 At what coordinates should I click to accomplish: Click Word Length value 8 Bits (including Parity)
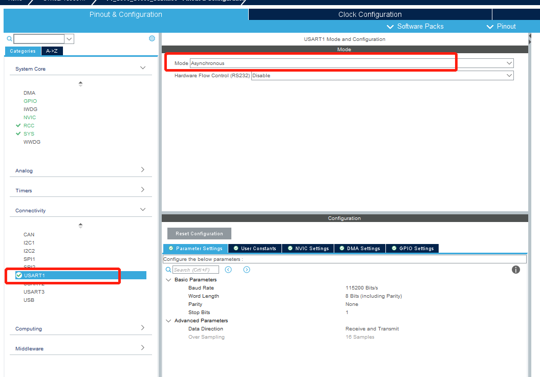374,296
